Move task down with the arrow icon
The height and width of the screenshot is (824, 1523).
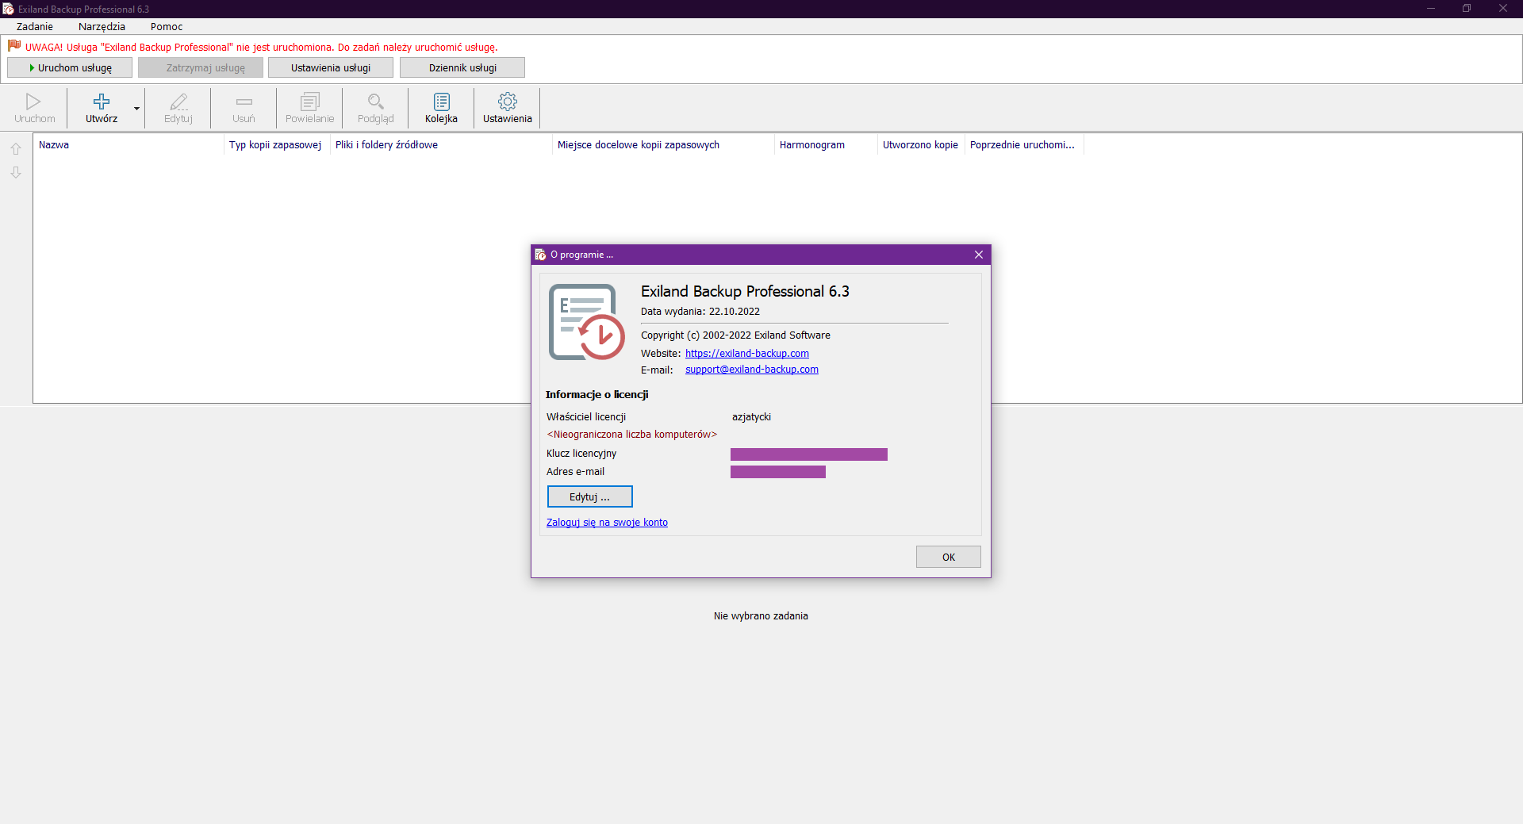(16, 172)
